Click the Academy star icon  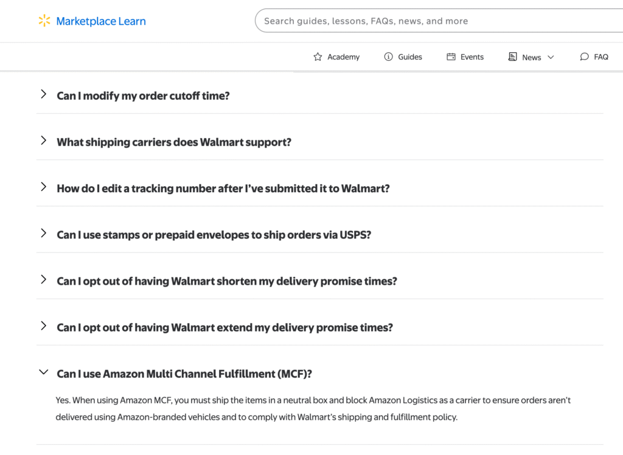(318, 57)
